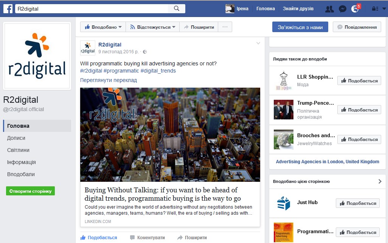Click the R2digital post author avatar
Viewport: 388px width, 243px height.
click(x=88, y=48)
